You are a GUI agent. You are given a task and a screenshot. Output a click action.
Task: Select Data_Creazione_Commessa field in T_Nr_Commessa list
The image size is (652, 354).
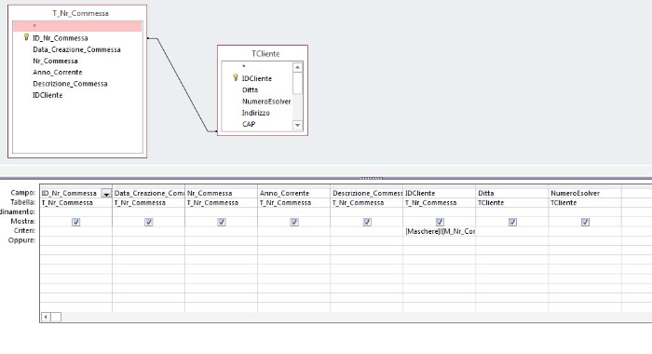[x=77, y=49]
